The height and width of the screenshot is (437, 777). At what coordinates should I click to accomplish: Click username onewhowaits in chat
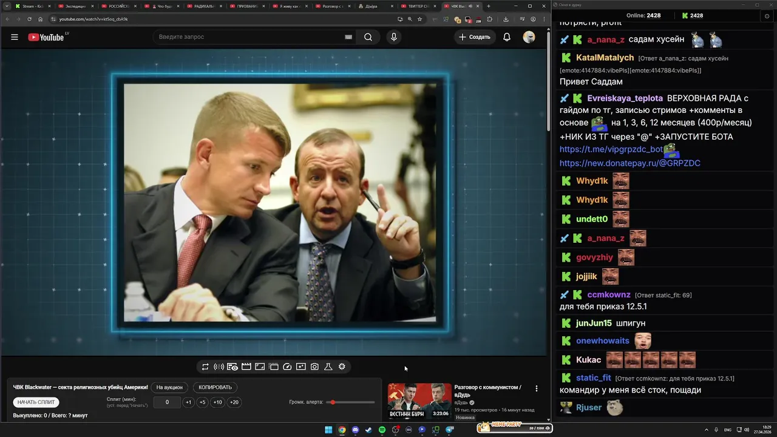[603, 341]
